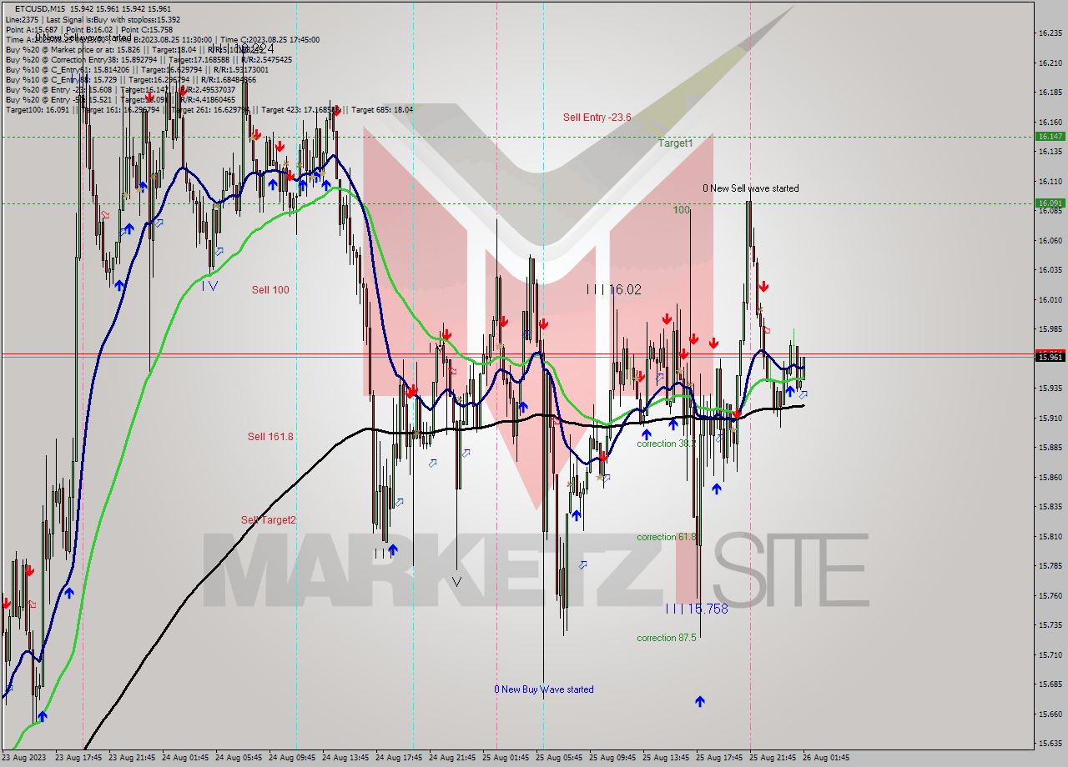The width and height of the screenshot is (1068, 767).
Task: Click the 'Sell Target2' label
Action: coord(269,520)
